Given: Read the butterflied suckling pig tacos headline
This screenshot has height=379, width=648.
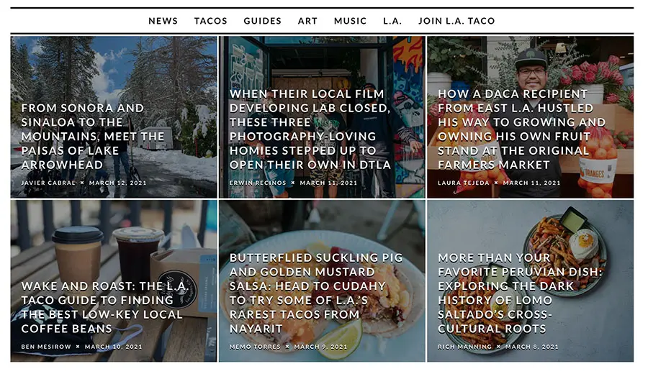Looking at the screenshot, I should [316, 293].
